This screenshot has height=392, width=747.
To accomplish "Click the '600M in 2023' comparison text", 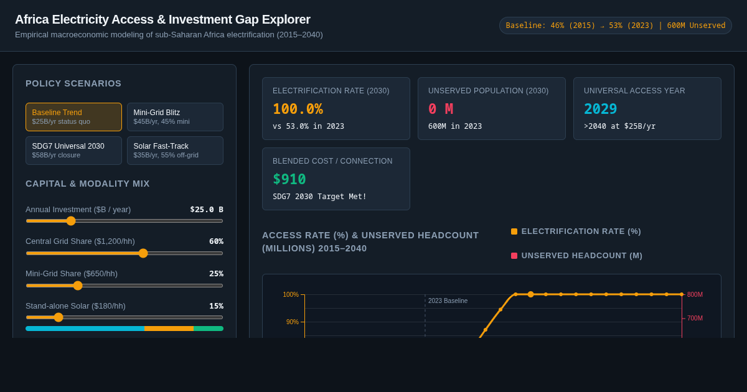I will point(455,126).
